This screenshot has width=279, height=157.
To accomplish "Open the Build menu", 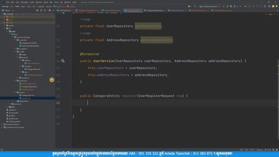I will [46, 2].
